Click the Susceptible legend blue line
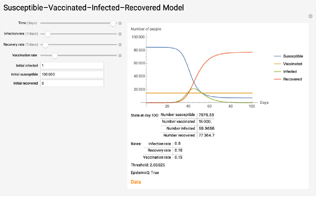The image size is (316, 197). (x=277, y=56)
